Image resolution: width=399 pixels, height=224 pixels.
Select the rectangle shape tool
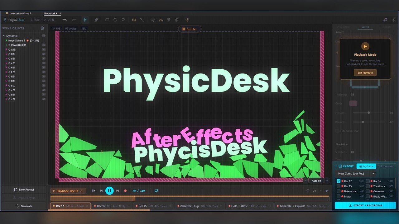coord(107,20)
